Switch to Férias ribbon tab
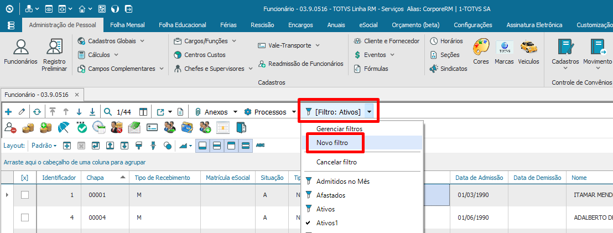Image resolution: width=613 pixels, height=233 pixels. click(x=228, y=25)
